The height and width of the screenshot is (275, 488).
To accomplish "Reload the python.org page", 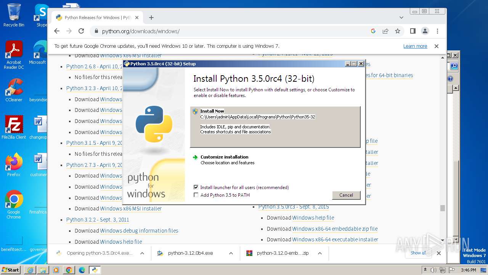I will click(x=81, y=31).
